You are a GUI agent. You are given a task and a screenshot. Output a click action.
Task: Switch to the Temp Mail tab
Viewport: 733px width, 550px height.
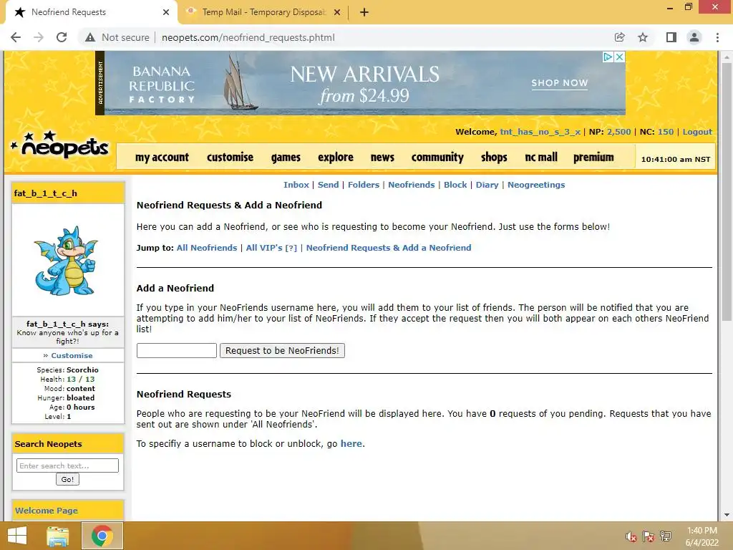point(263,12)
